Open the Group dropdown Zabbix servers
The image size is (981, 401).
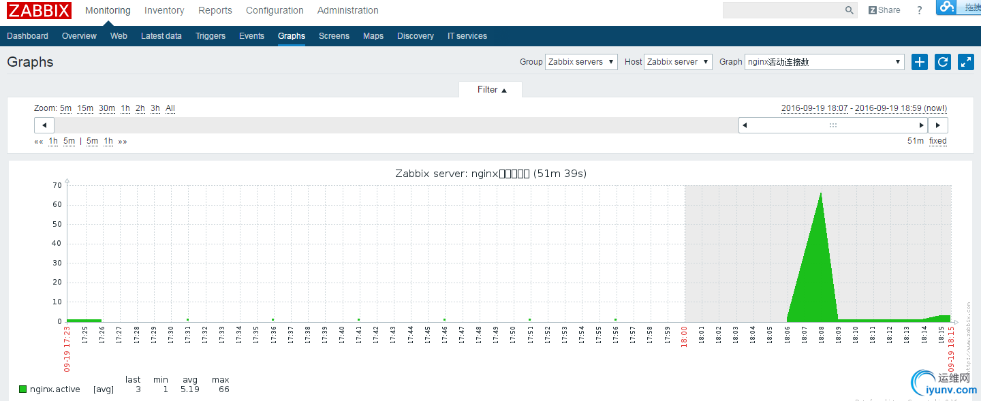click(581, 62)
